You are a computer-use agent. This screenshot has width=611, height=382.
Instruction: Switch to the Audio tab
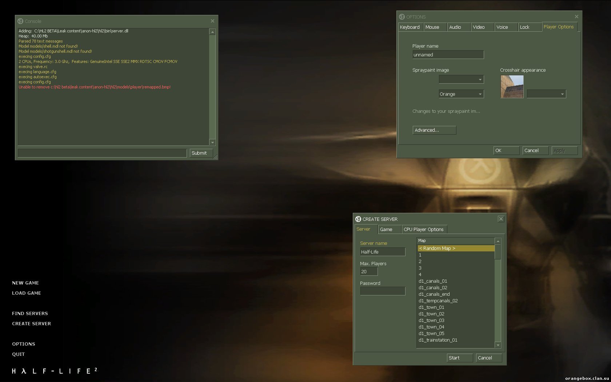tap(459, 27)
